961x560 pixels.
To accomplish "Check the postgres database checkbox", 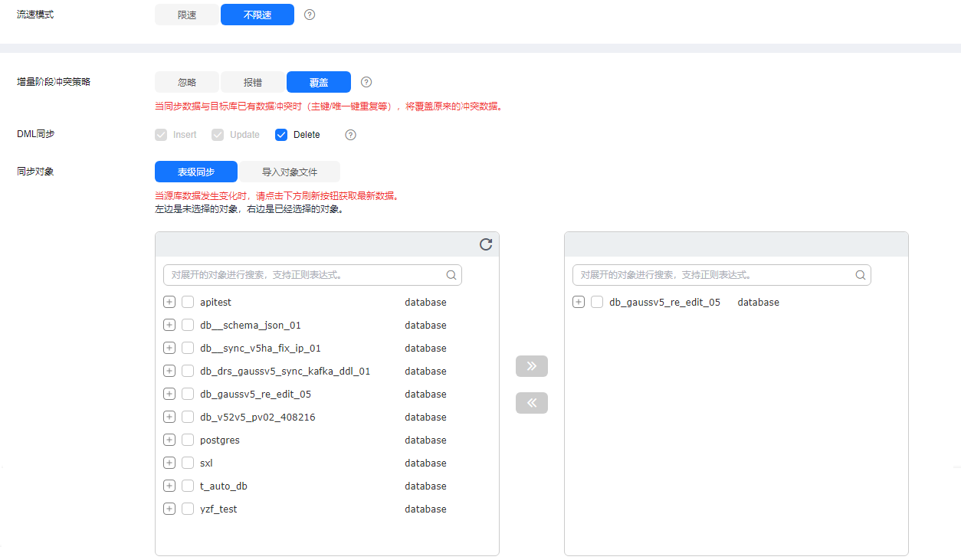I will 188,440.
